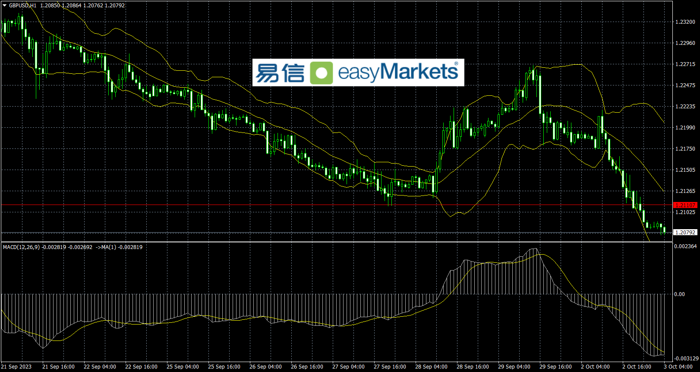Click the 1.21990 price axis label

[x=685, y=128]
